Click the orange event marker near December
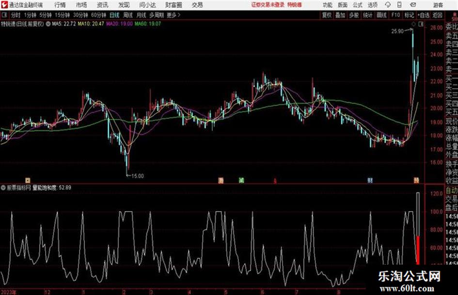458x295 pixels. click(28, 181)
